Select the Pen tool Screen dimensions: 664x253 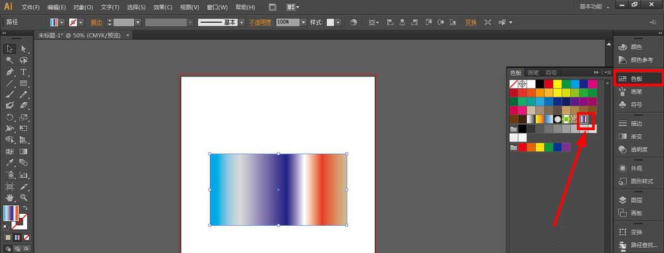tap(10, 72)
